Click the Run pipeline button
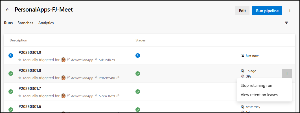This screenshot has width=300, height=113. point(267,11)
